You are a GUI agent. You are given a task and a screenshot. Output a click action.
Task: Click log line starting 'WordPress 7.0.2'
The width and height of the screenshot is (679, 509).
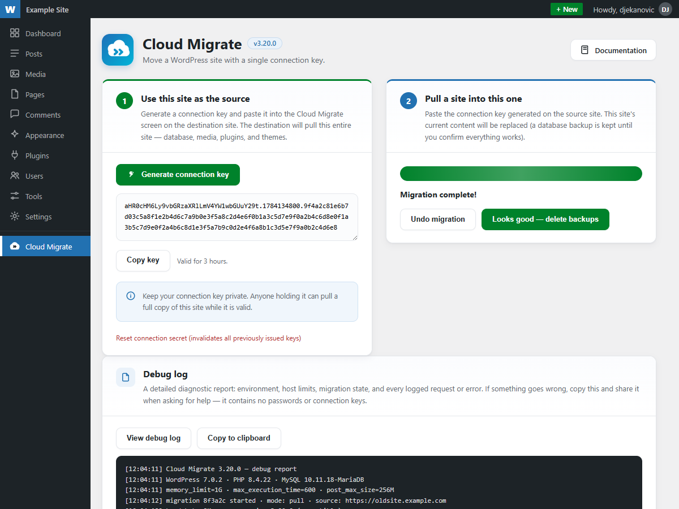coord(244,480)
